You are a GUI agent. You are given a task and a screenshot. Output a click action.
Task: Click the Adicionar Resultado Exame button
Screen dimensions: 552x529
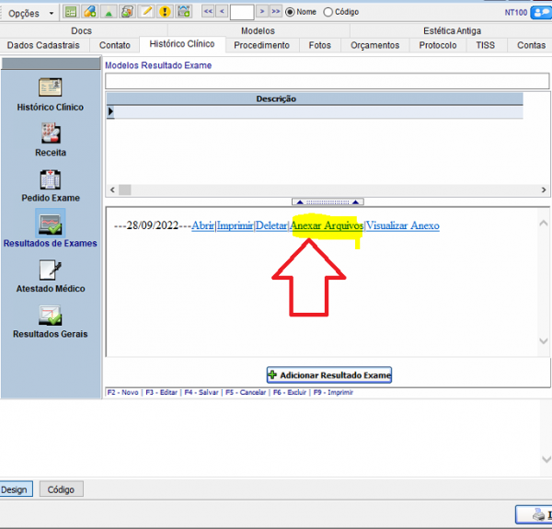tap(329, 375)
